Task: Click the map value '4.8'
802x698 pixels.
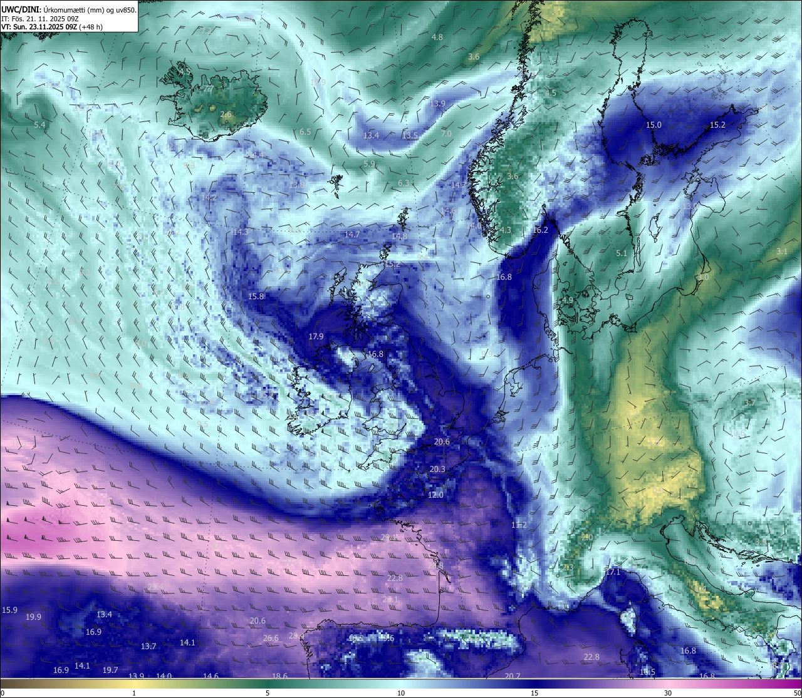Action: [437, 38]
